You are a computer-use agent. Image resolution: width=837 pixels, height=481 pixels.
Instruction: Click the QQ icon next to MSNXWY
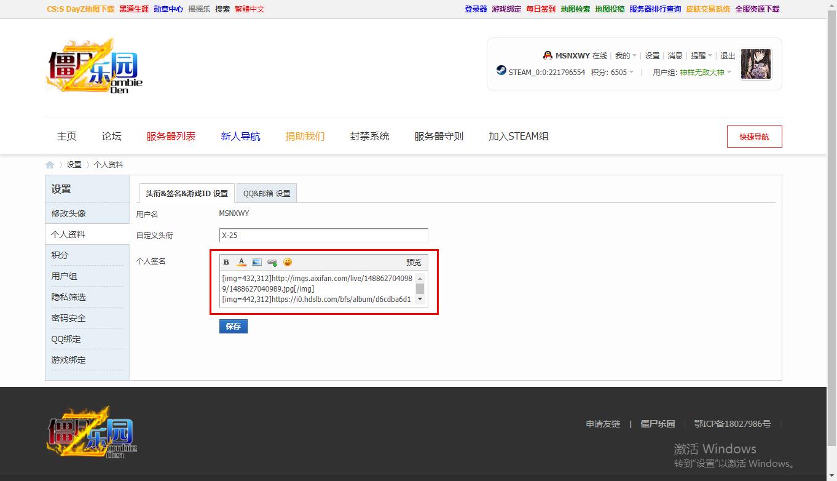(548, 55)
